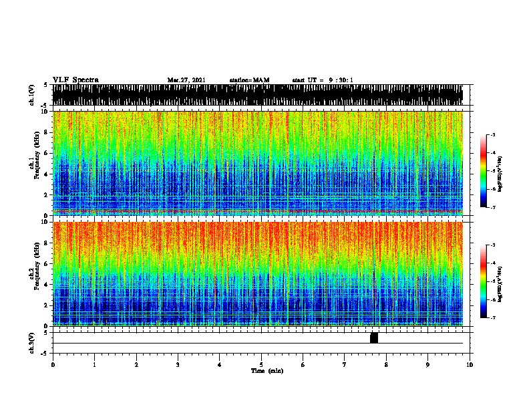Click the "station=MAM" header label
The image size is (529, 409).
(x=249, y=80)
